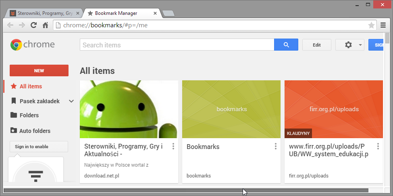Bookmark this page with the star icon

point(371,25)
